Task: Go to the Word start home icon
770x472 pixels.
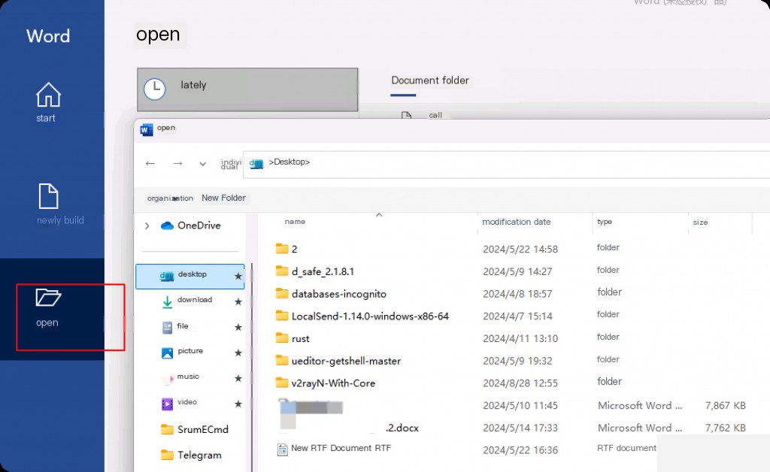Action: point(48,95)
